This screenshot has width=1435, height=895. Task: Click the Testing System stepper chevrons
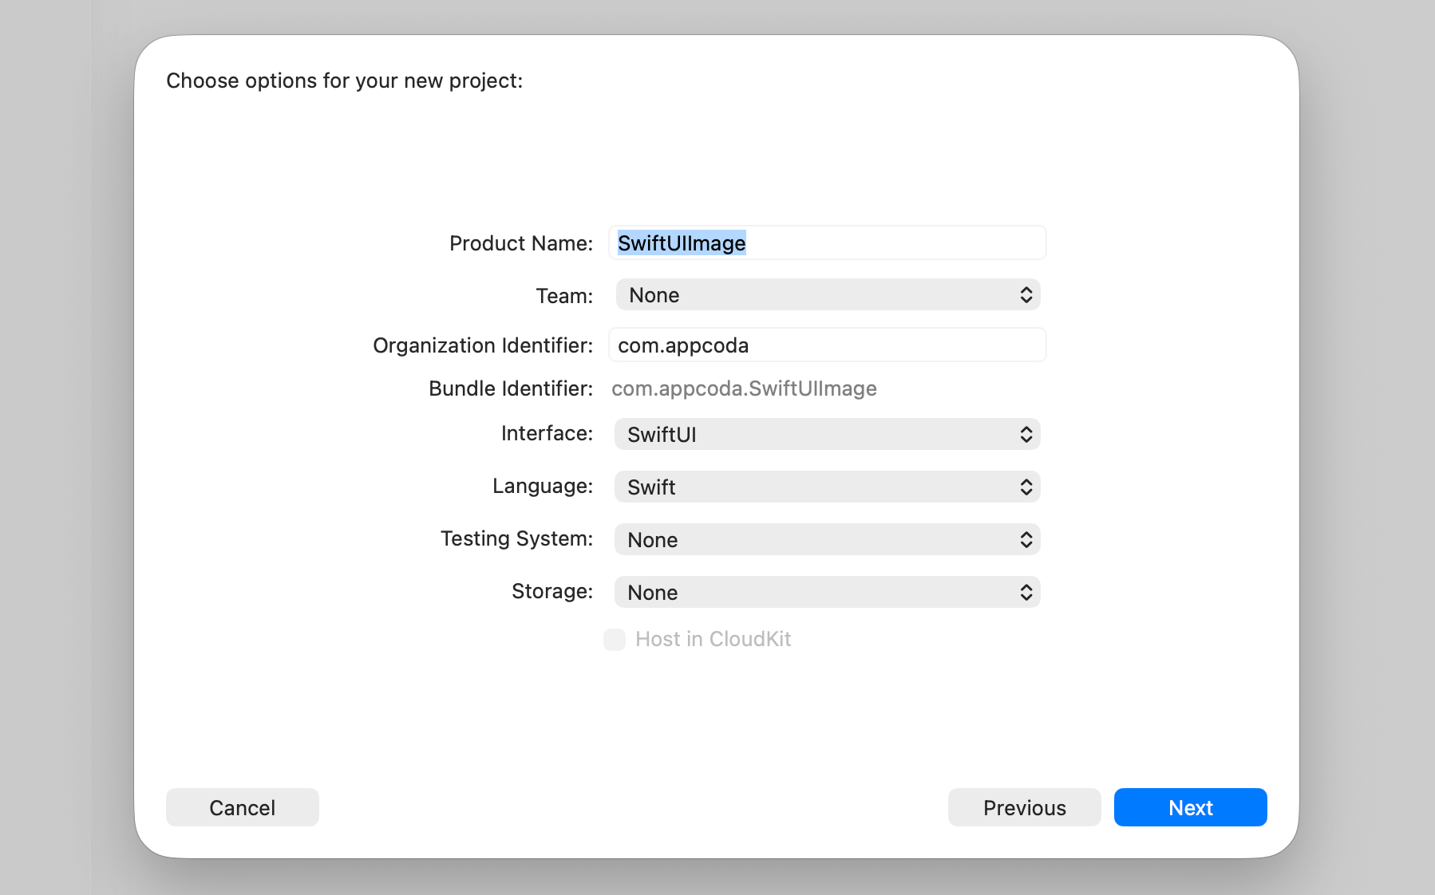tap(1027, 539)
